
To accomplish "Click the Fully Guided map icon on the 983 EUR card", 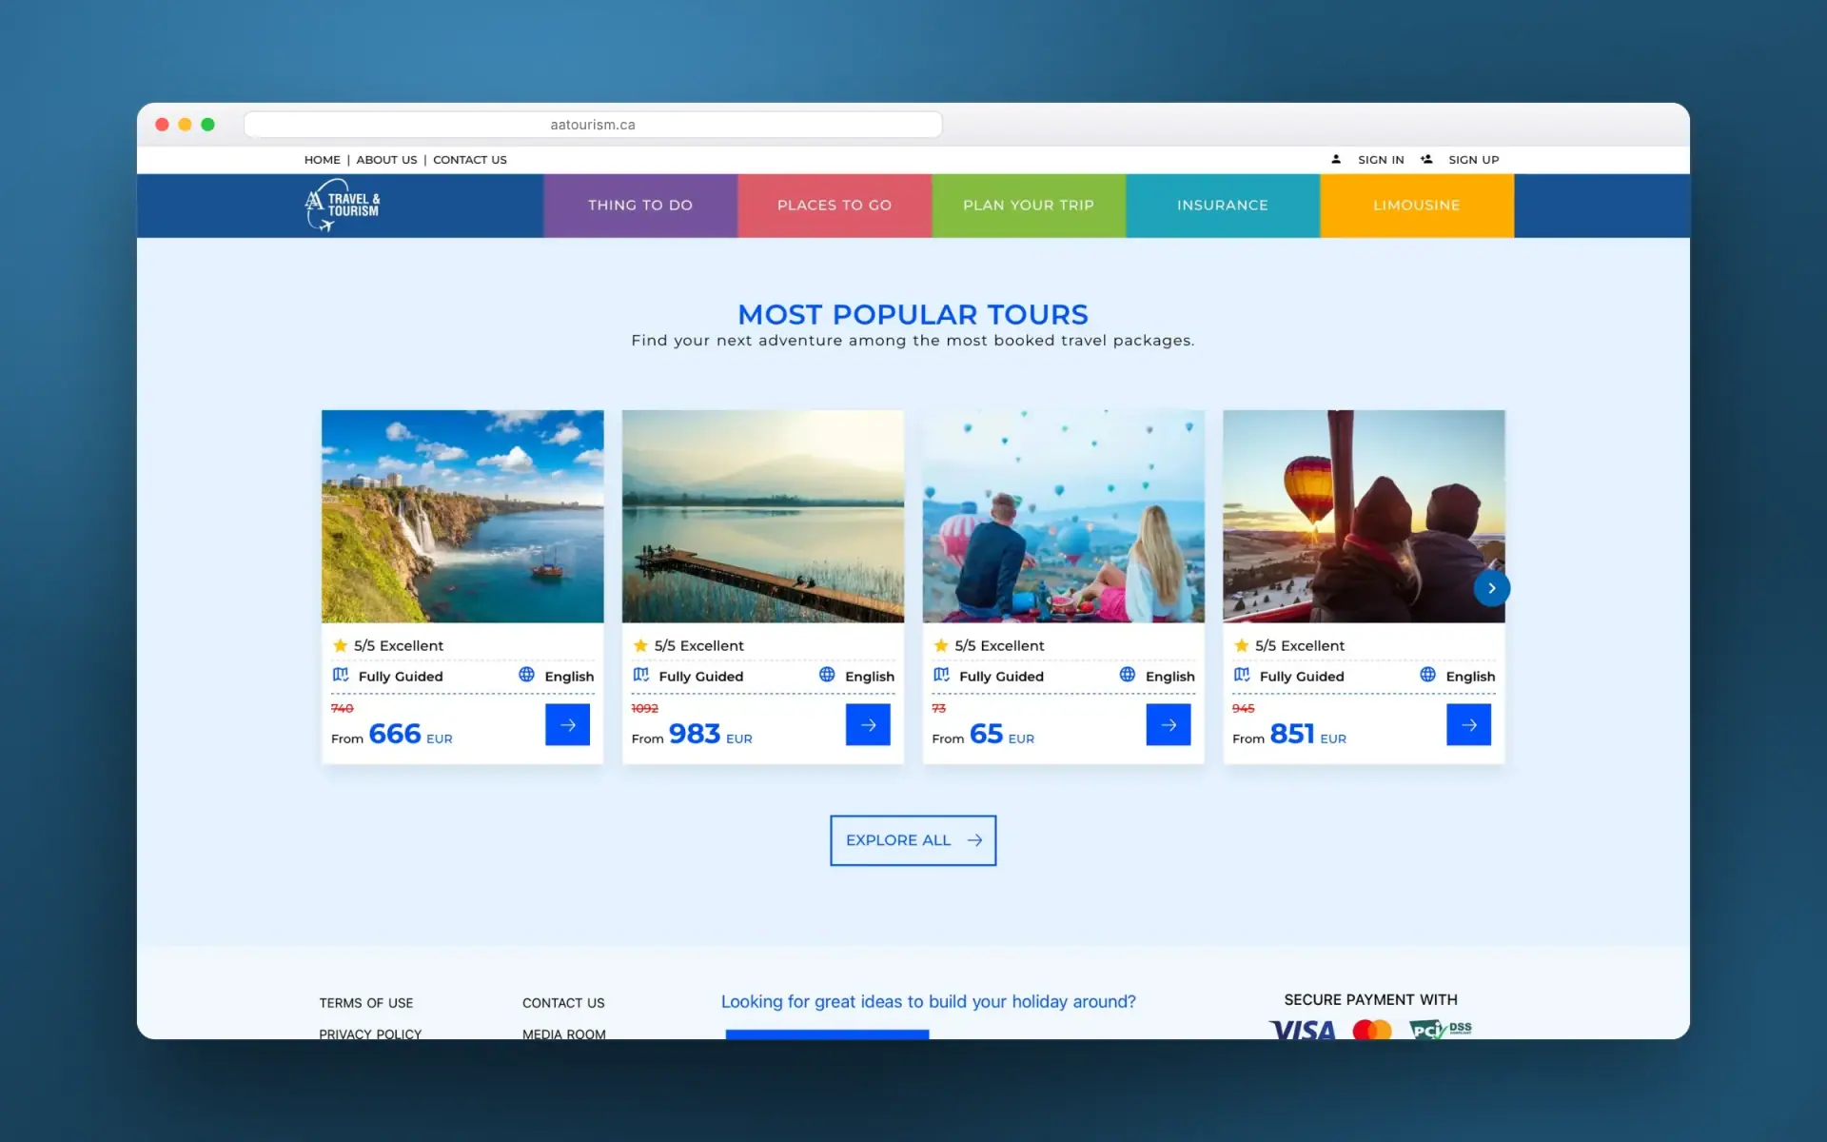I will pyautogui.click(x=641, y=675).
